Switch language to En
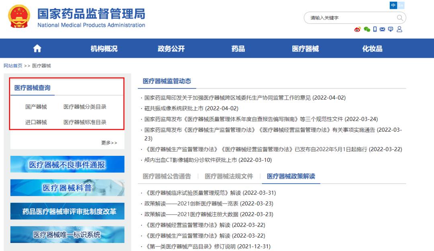This screenshot has height=251, width=434. (401, 5)
